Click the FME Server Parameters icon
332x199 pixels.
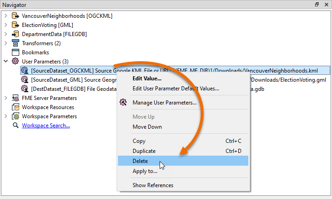15,98
